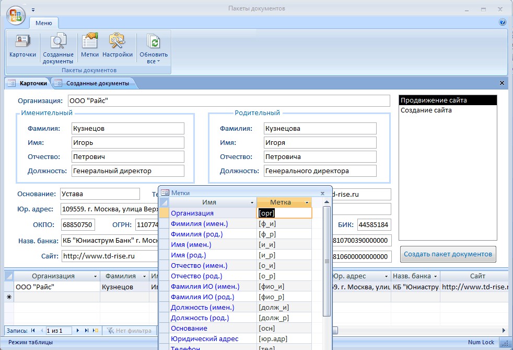Image resolution: width=513 pixels, height=350 pixels.
Task: Go to the next record in navigator
Action: click(x=78, y=331)
